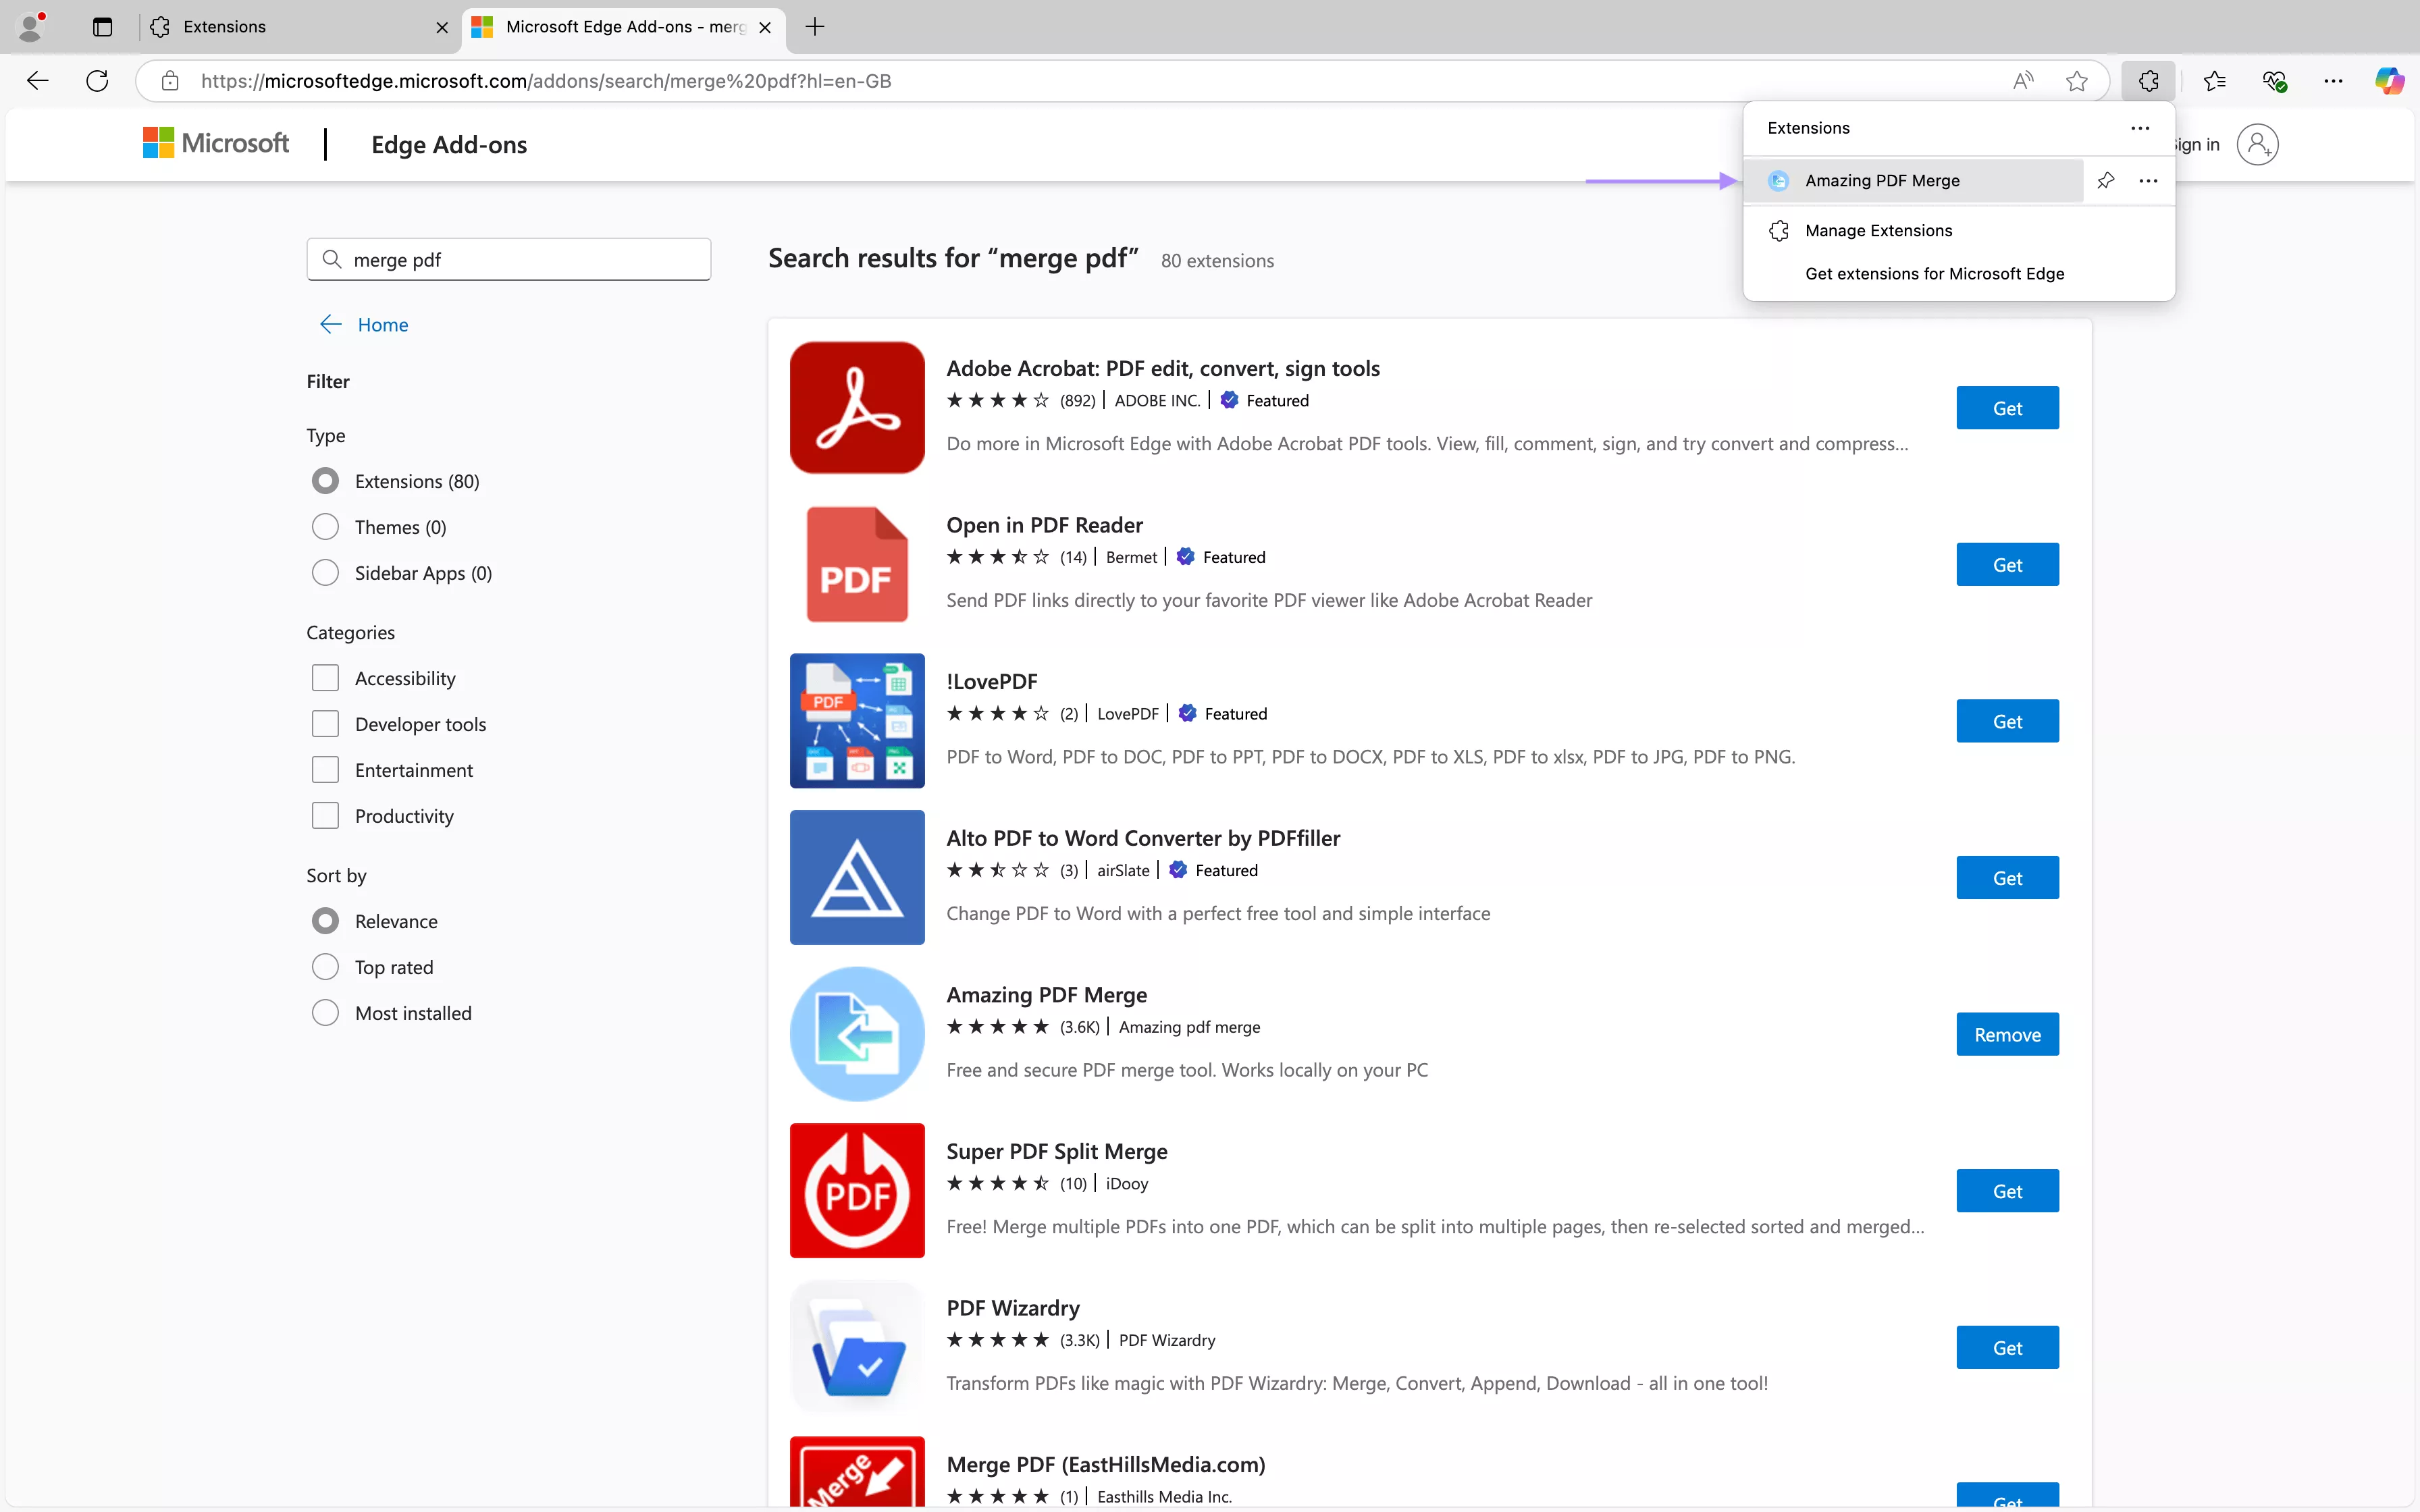Open the Adobe Acrobat extension icon
This screenshot has width=2420, height=1512.
tap(856, 407)
